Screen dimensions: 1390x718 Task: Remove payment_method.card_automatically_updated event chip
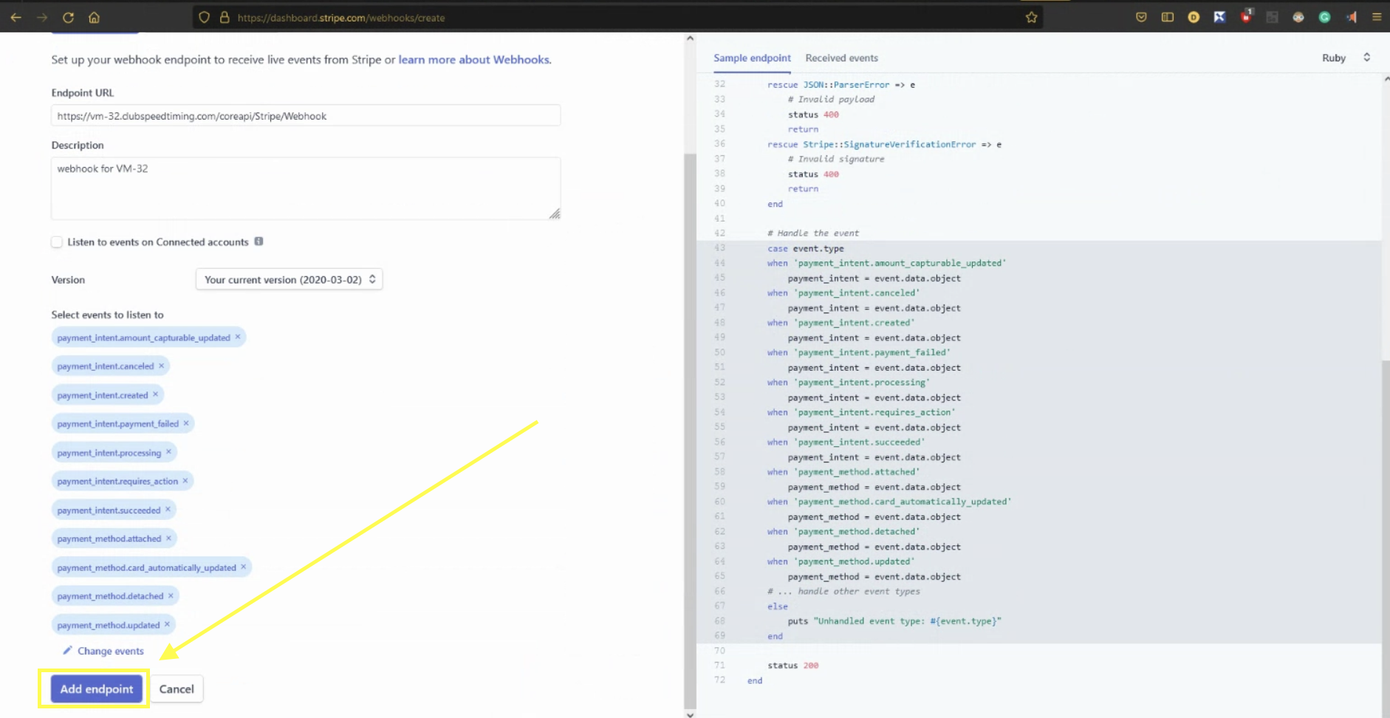244,567
